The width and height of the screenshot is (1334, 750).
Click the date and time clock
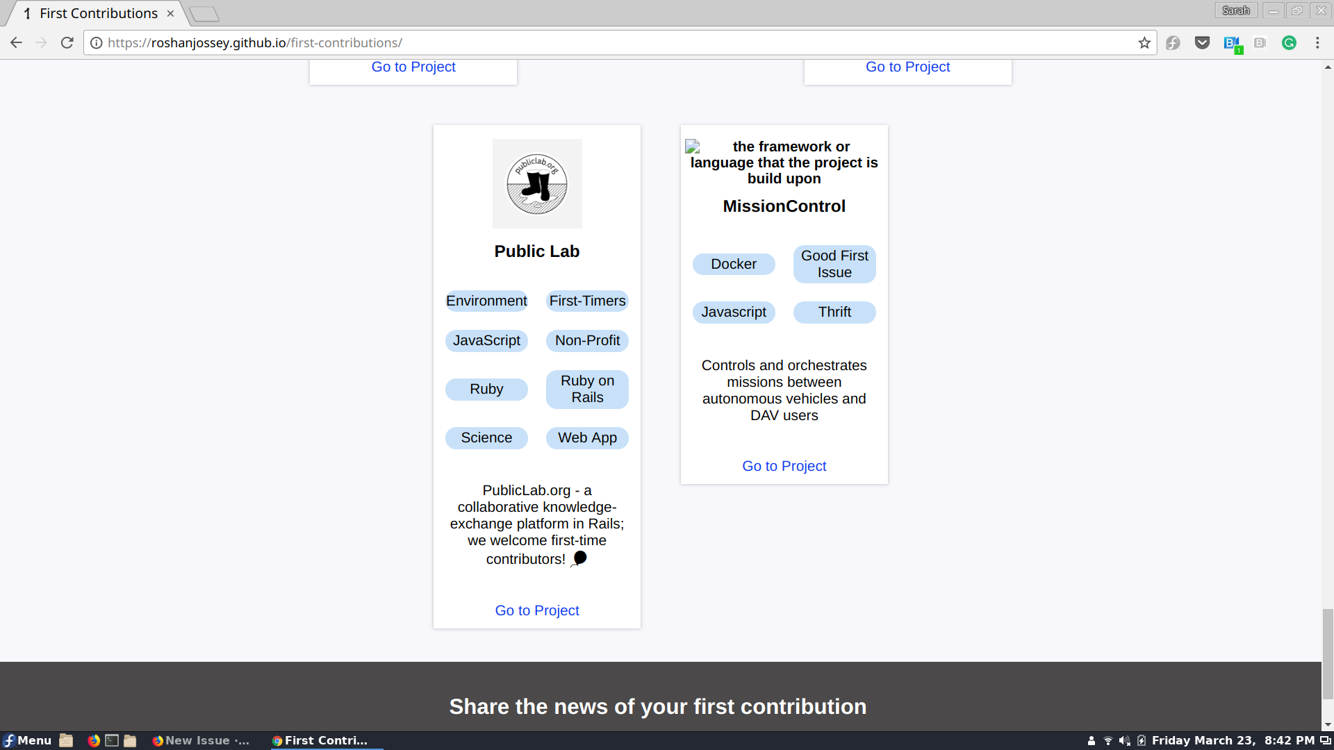pyautogui.click(x=1233, y=740)
